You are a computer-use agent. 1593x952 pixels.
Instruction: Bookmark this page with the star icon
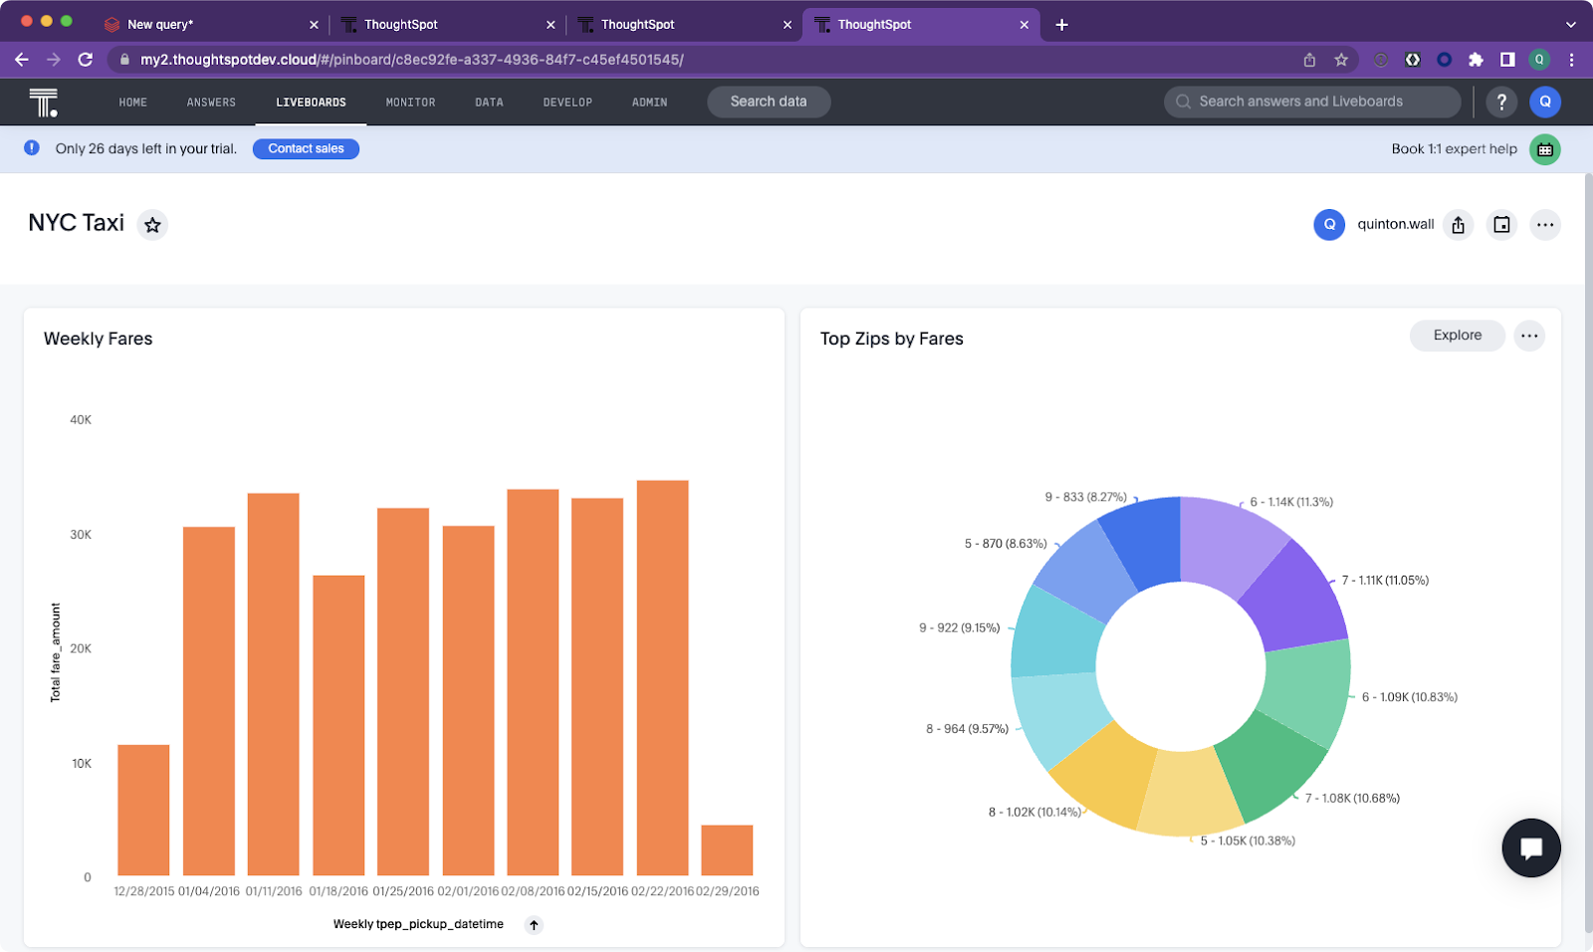point(1341,60)
